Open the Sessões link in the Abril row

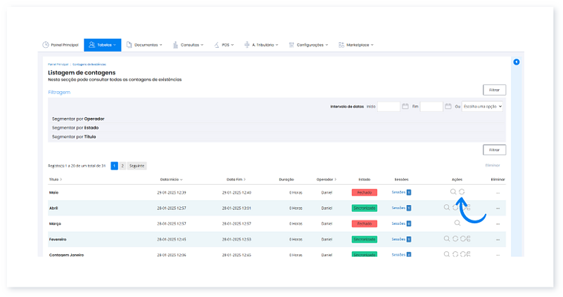(398, 208)
